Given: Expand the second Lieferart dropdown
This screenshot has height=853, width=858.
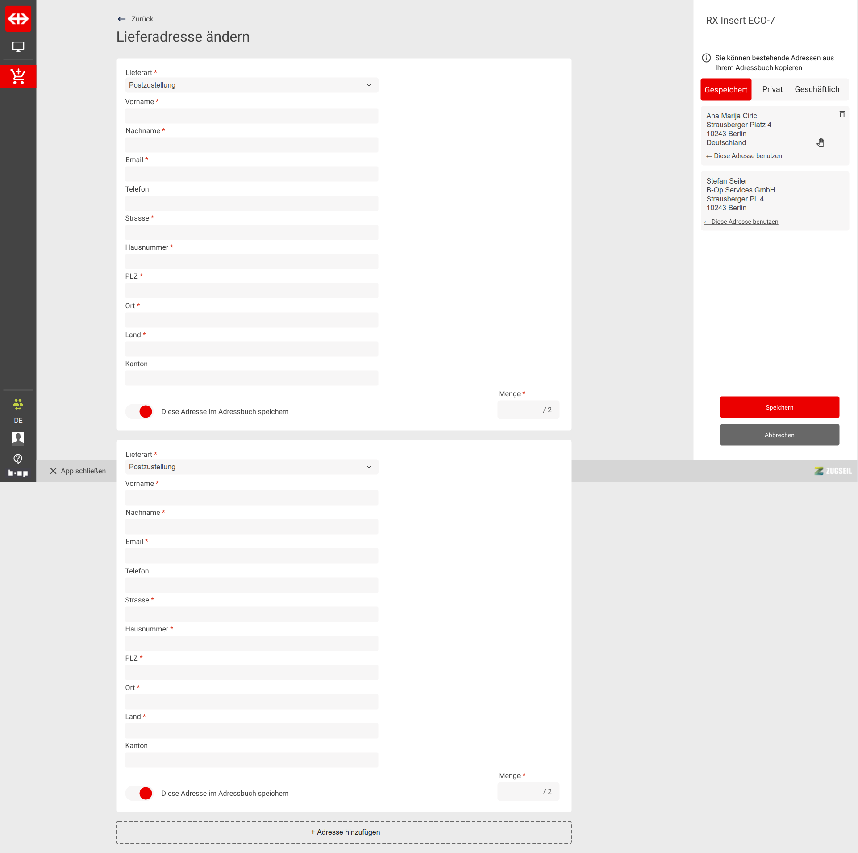Looking at the screenshot, I should click(251, 467).
